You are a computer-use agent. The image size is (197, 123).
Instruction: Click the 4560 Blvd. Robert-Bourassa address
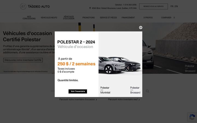(114, 8)
